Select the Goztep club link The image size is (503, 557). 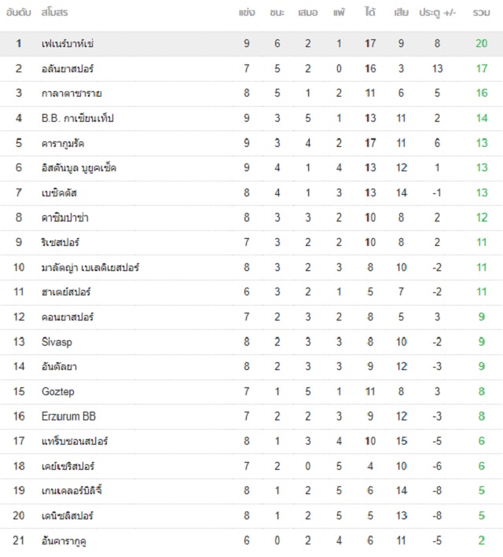[x=58, y=392]
